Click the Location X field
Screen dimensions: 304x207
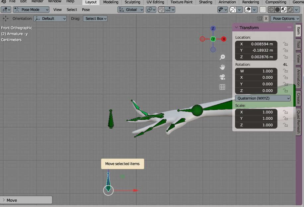[256, 44]
